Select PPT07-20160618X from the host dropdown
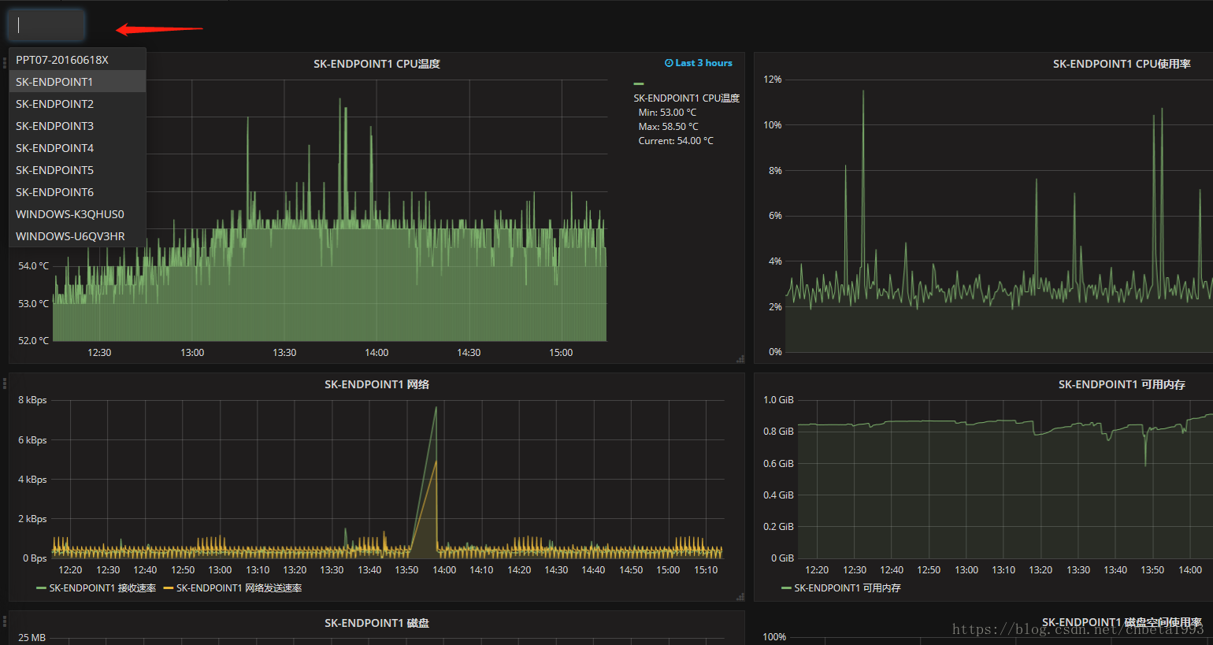 tap(77, 60)
